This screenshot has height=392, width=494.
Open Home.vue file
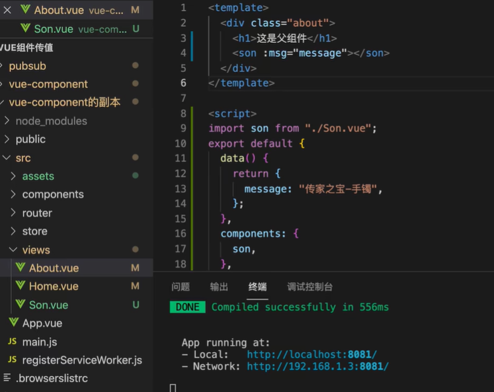(x=54, y=286)
